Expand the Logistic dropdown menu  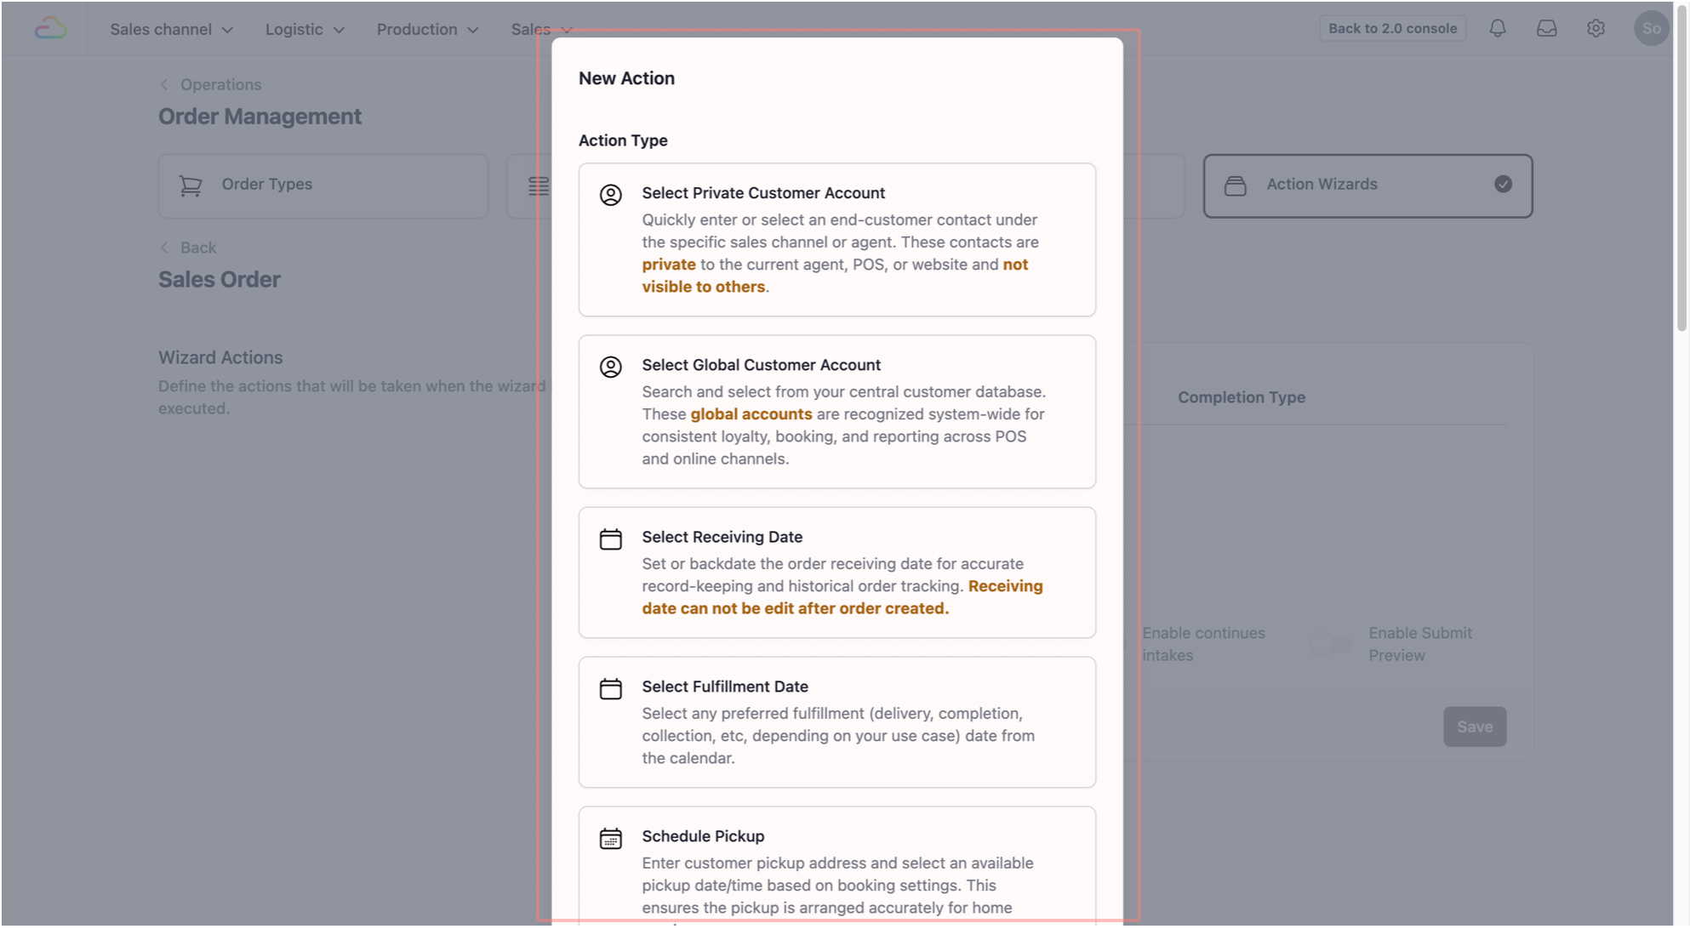tap(305, 30)
